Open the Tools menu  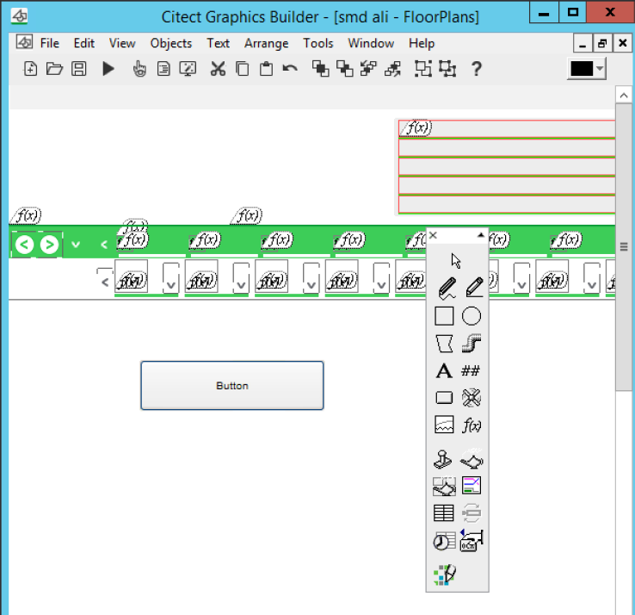(x=317, y=43)
